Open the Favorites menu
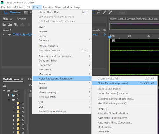The width and height of the screenshot is (159, 134). point(48,7)
